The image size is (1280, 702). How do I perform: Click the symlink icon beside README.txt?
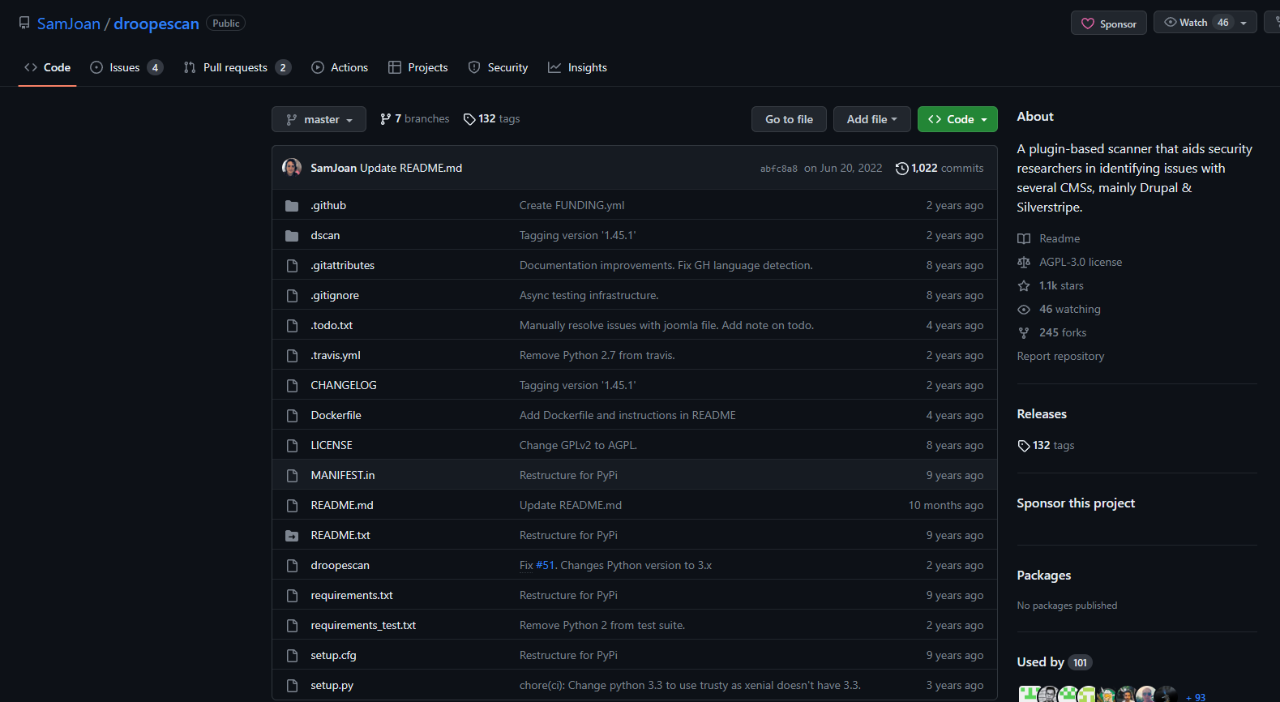pyautogui.click(x=292, y=536)
